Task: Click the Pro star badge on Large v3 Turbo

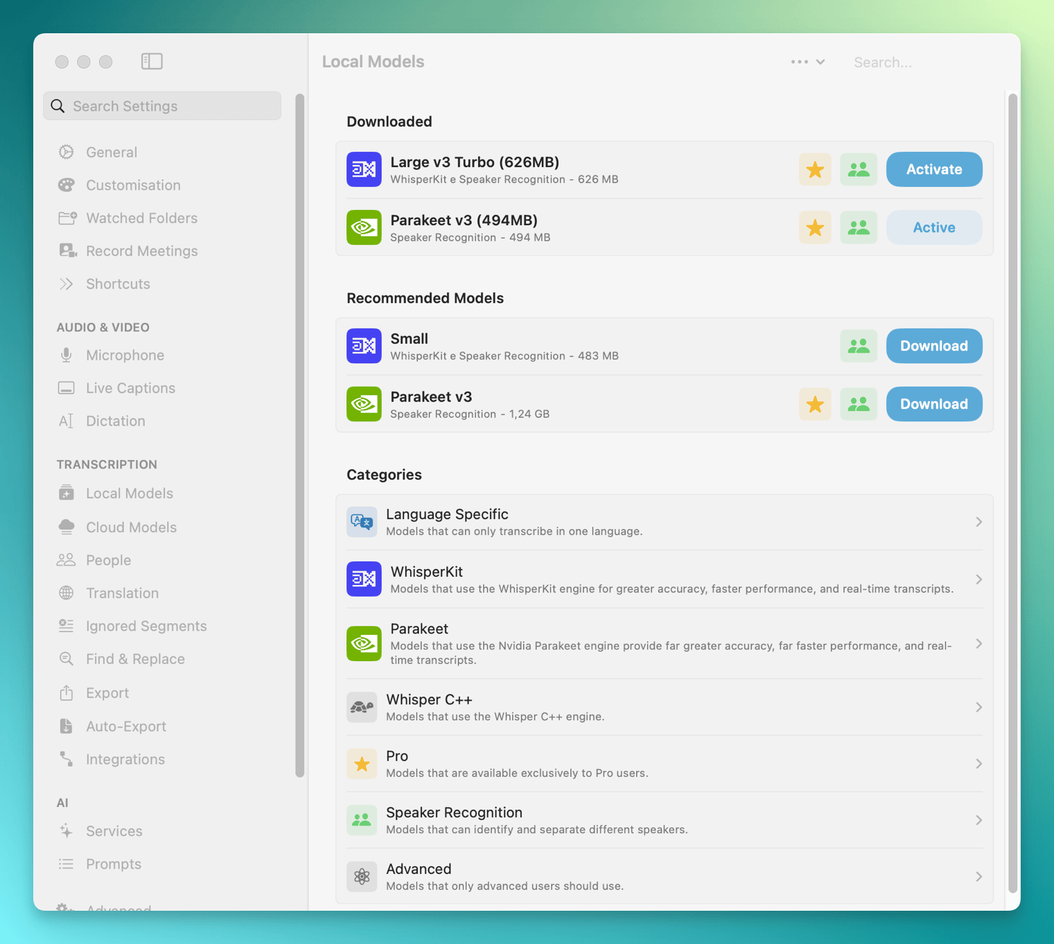Action: click(815, 169)
